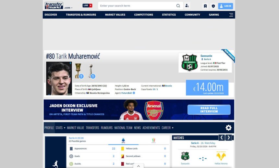
Task: Open the Sassuolo club name link
Action: 206,56
